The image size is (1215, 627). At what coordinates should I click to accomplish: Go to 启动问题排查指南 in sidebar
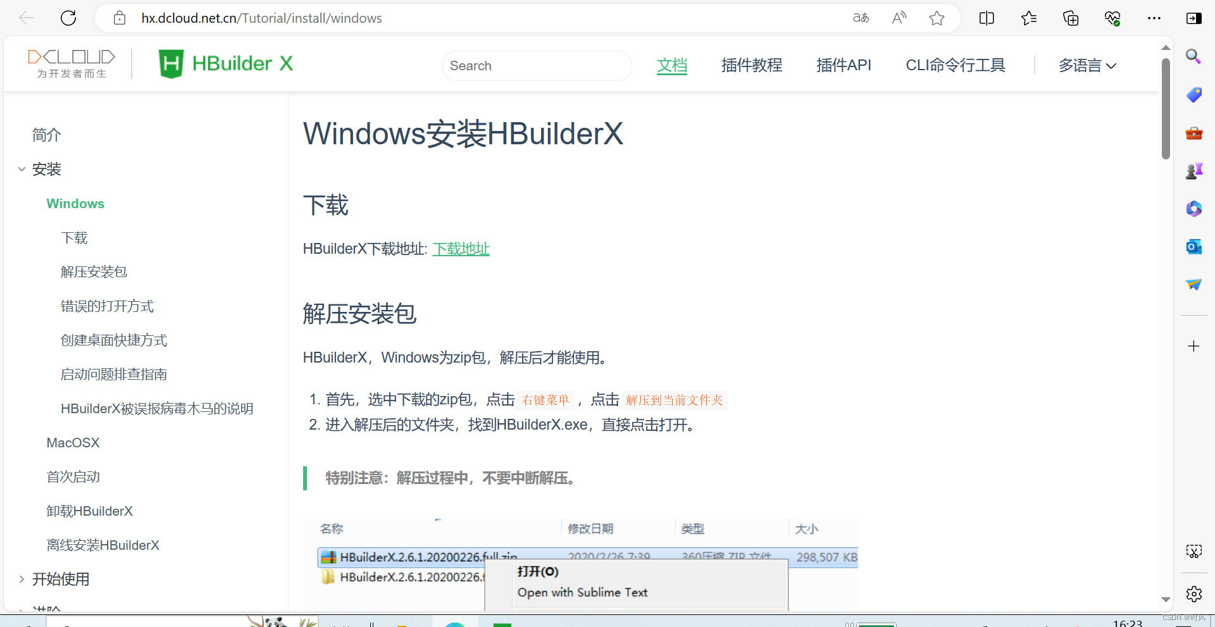click(114, 375)
